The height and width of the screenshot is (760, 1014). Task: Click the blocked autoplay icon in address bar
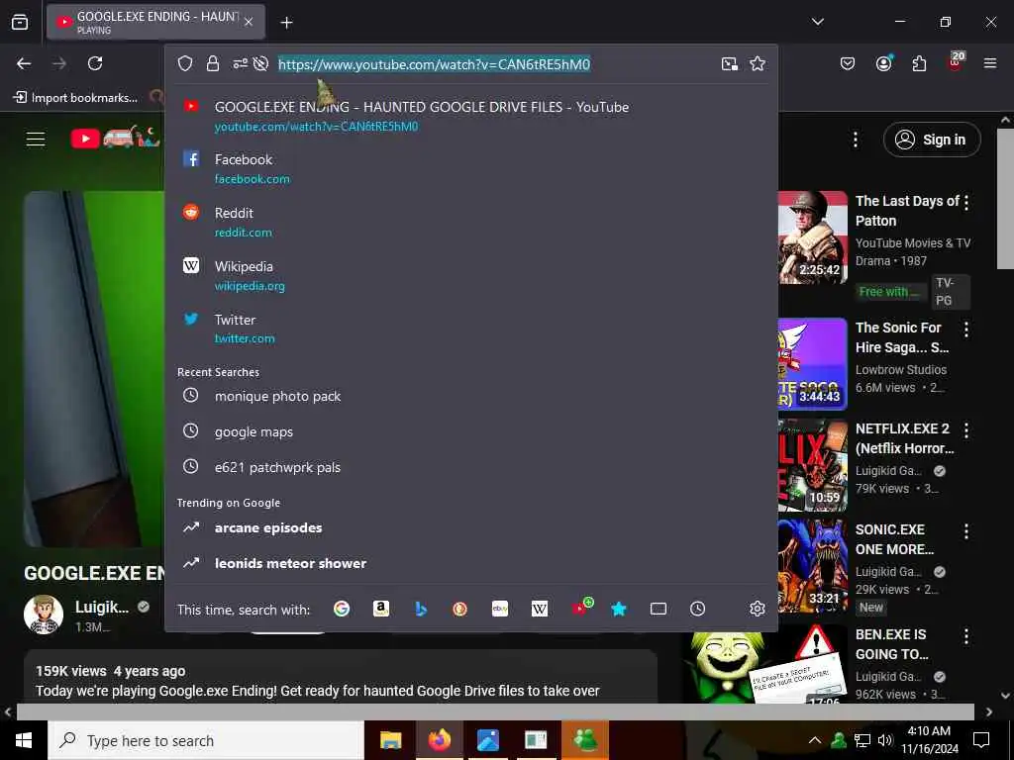[260, 63]
